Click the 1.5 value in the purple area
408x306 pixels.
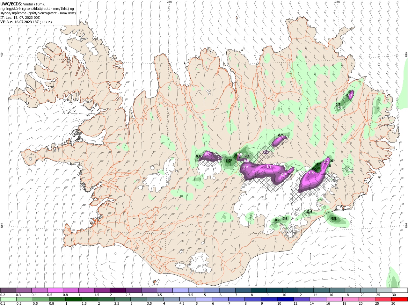pyautogui.click(x=311, y=173)
